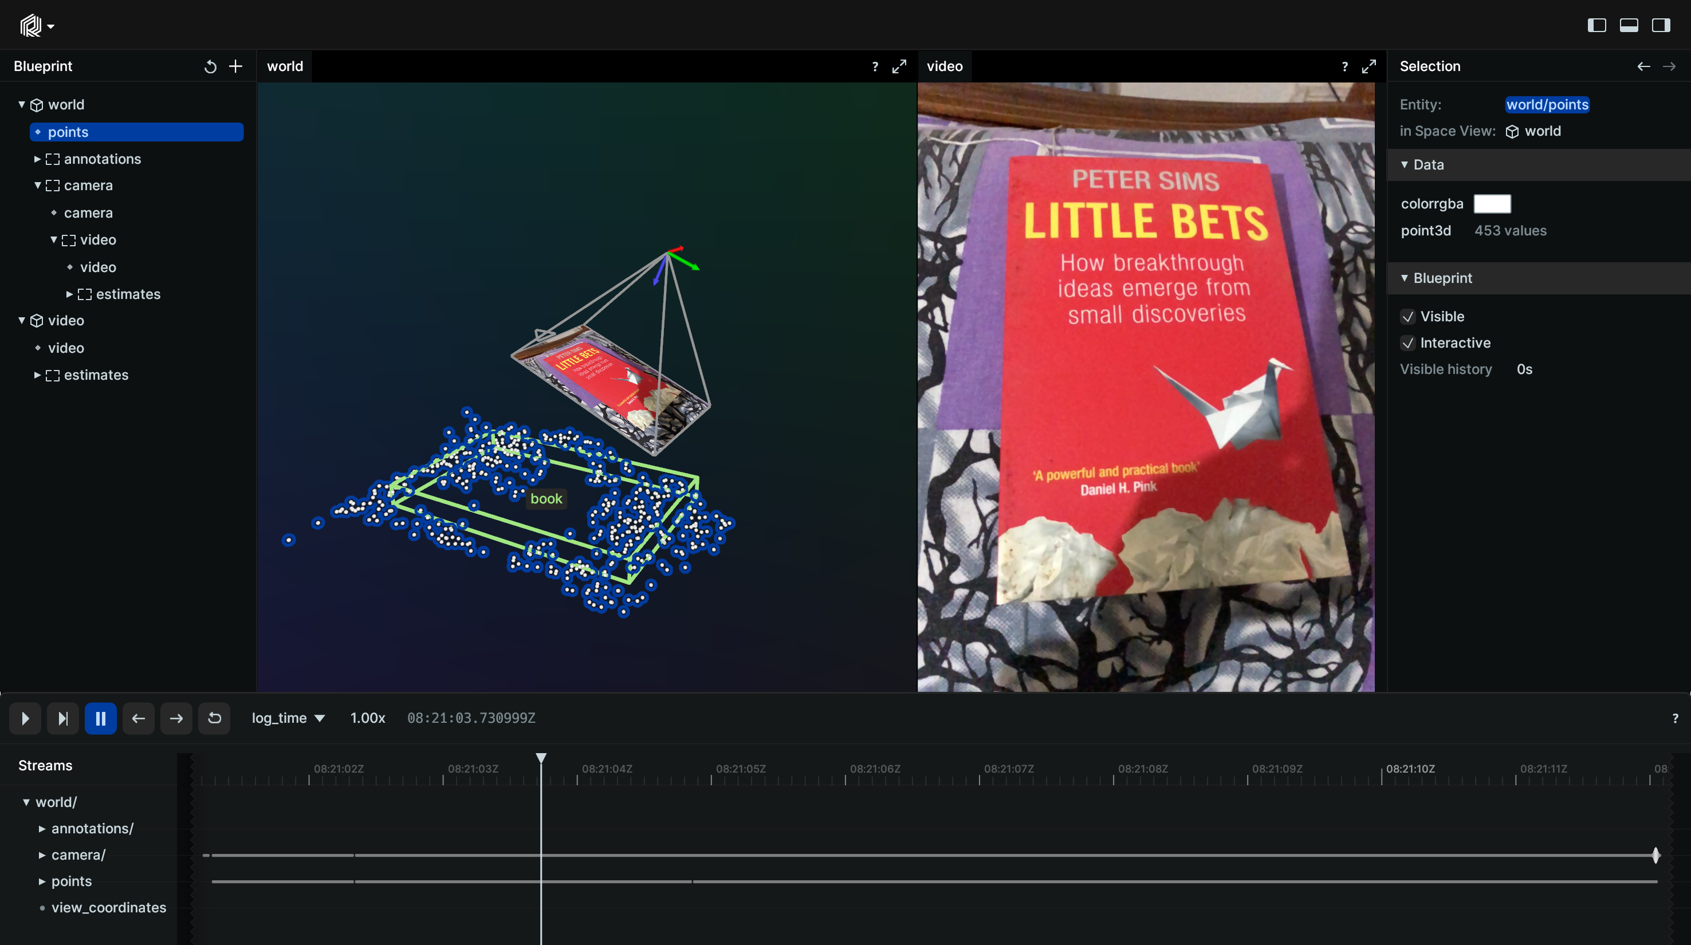
Task: Step forward one frame
Action: tap(176, 718)
